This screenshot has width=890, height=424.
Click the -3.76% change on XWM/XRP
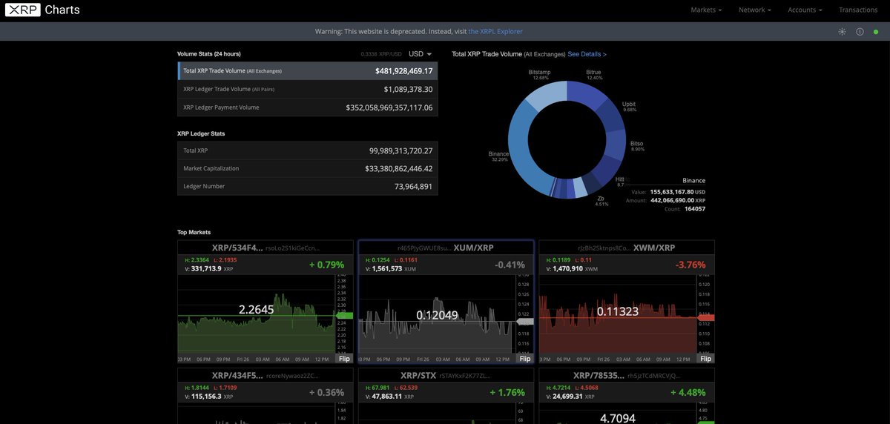(x=690, y=265)
